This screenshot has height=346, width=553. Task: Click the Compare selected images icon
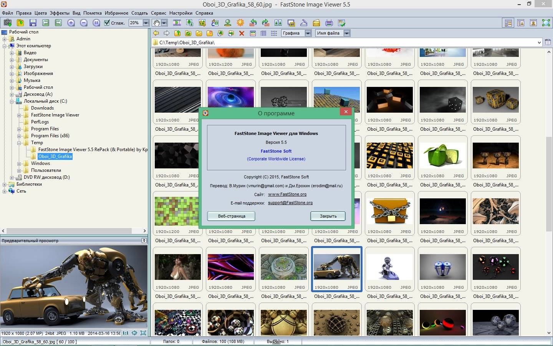(278, 23)
